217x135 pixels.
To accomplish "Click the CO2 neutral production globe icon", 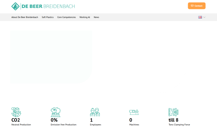I will tap(16, 112).
